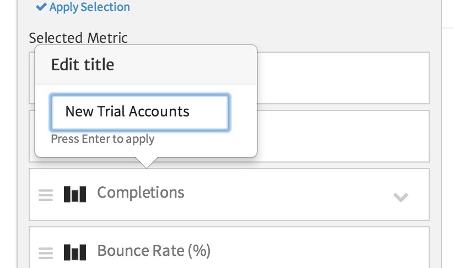The height and width of the screenshot is (268, 454).
Task: Click the Bounce Rate bar chart icon
Action: pyautogui.click(x=75, y=252)
